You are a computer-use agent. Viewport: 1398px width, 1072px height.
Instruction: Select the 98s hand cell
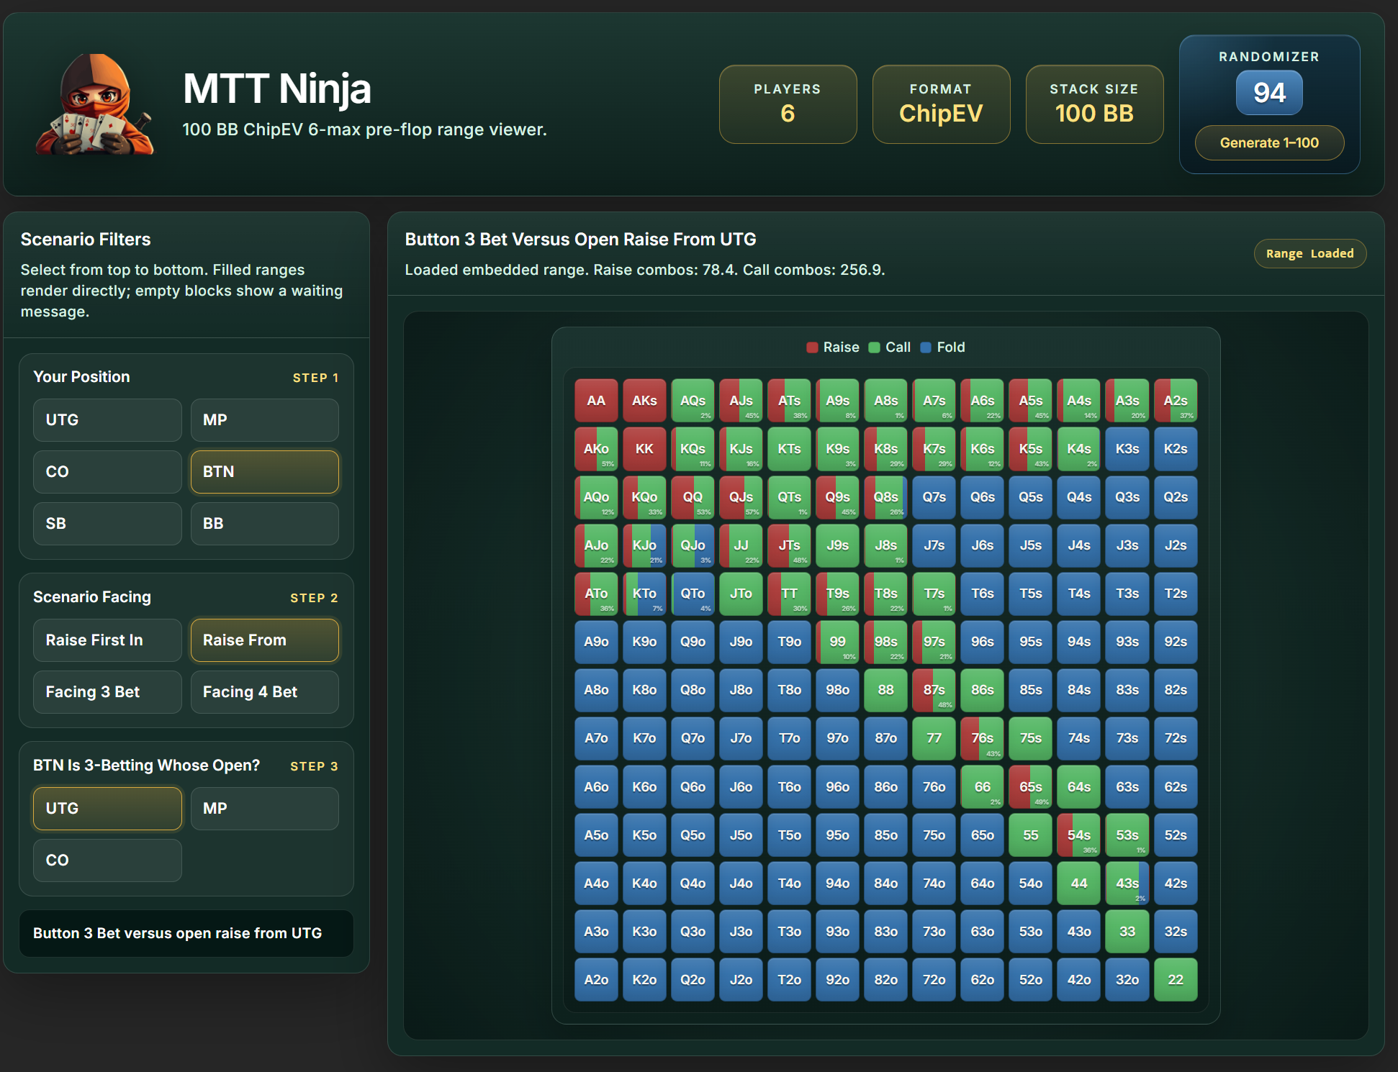click(885, 642)
